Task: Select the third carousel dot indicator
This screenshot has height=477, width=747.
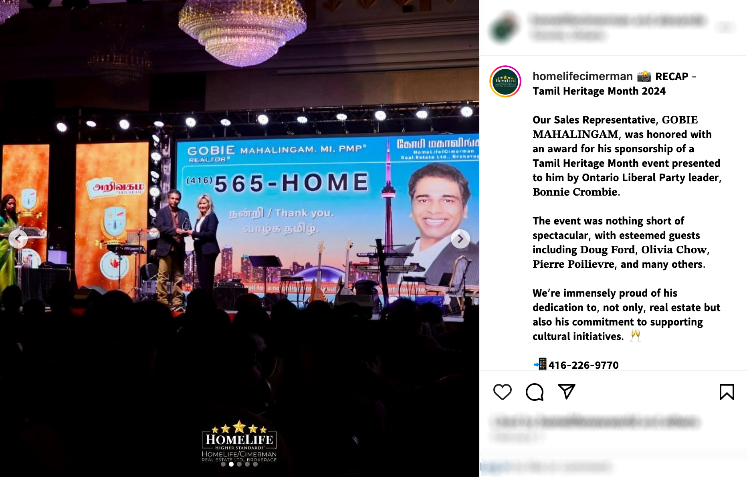Action: pos(239,464)
